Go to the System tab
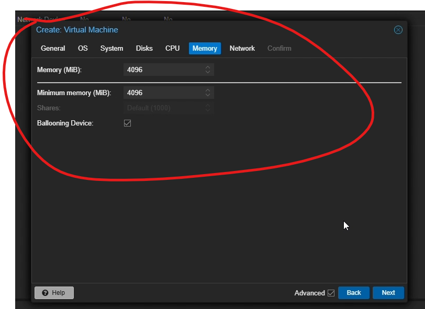Screen dimensions: 425x309 pos(111,49)
